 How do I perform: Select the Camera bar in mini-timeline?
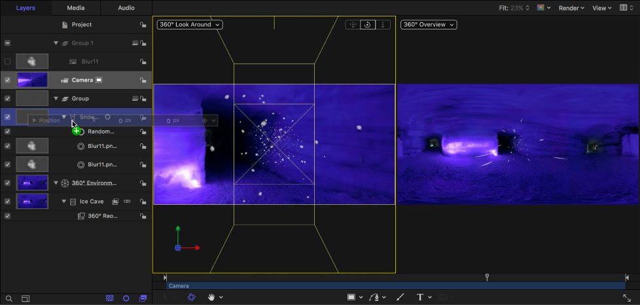395,286
